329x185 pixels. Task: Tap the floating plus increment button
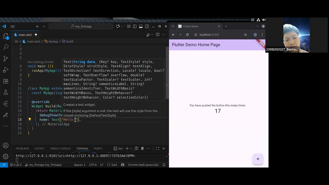pos(258,159)
